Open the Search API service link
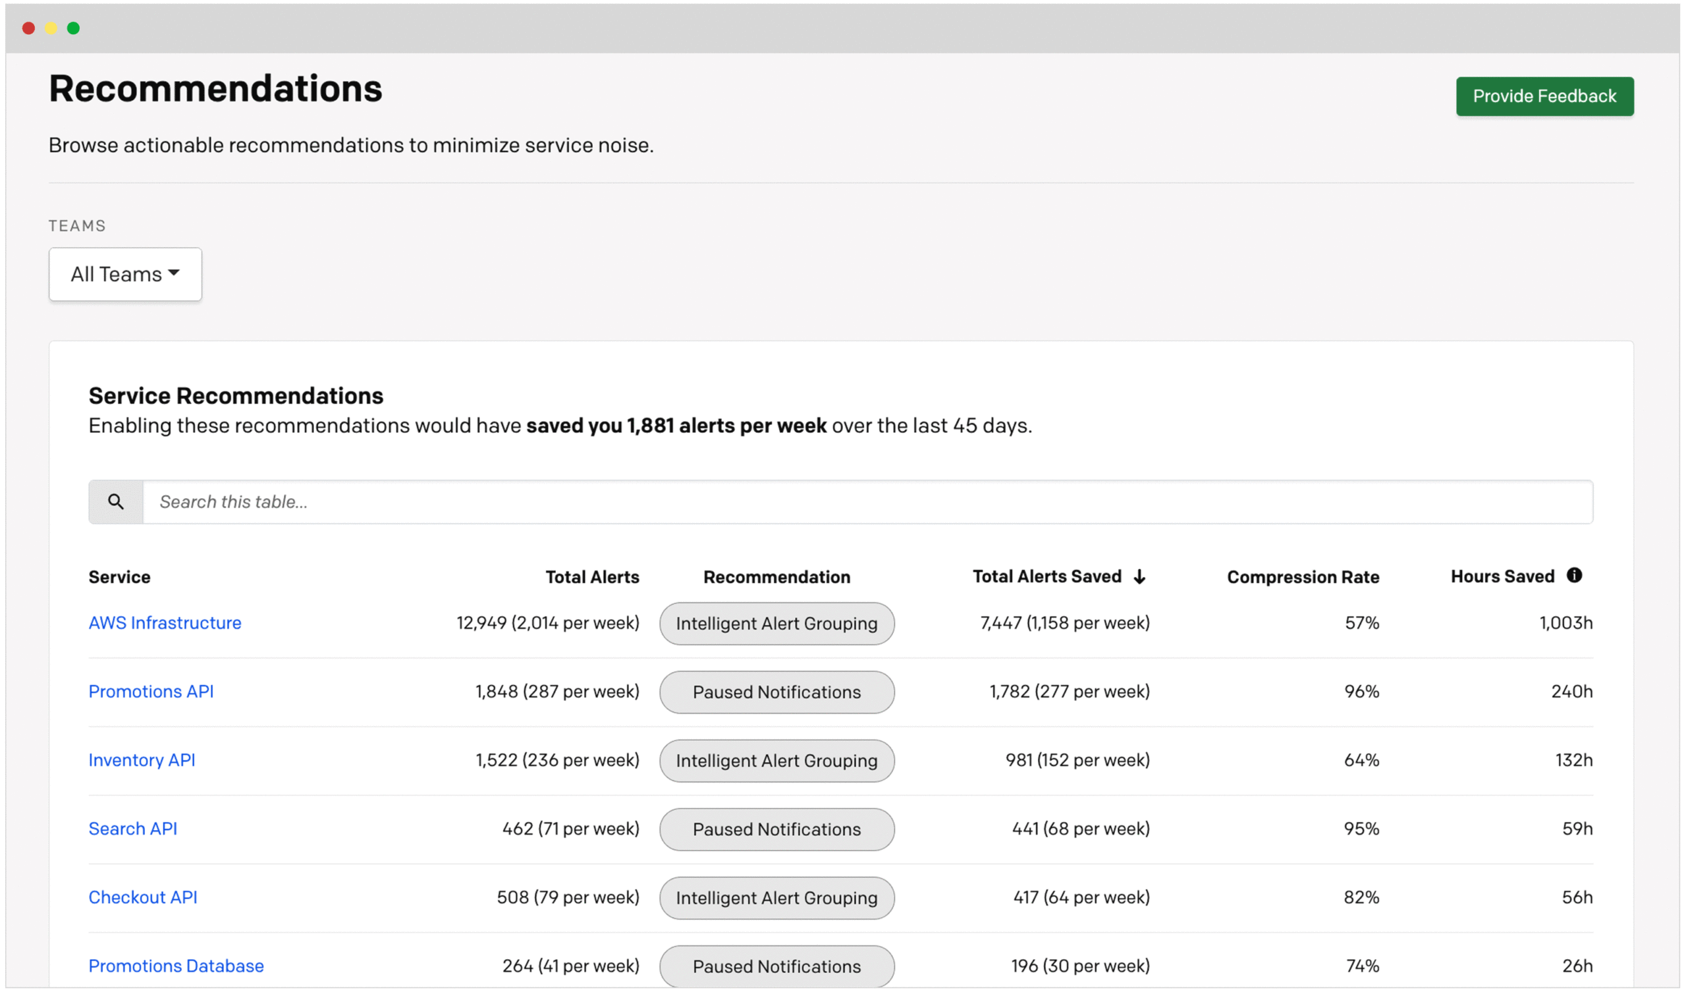Viewport: 1686px width, 994px height. click(132, 829)
